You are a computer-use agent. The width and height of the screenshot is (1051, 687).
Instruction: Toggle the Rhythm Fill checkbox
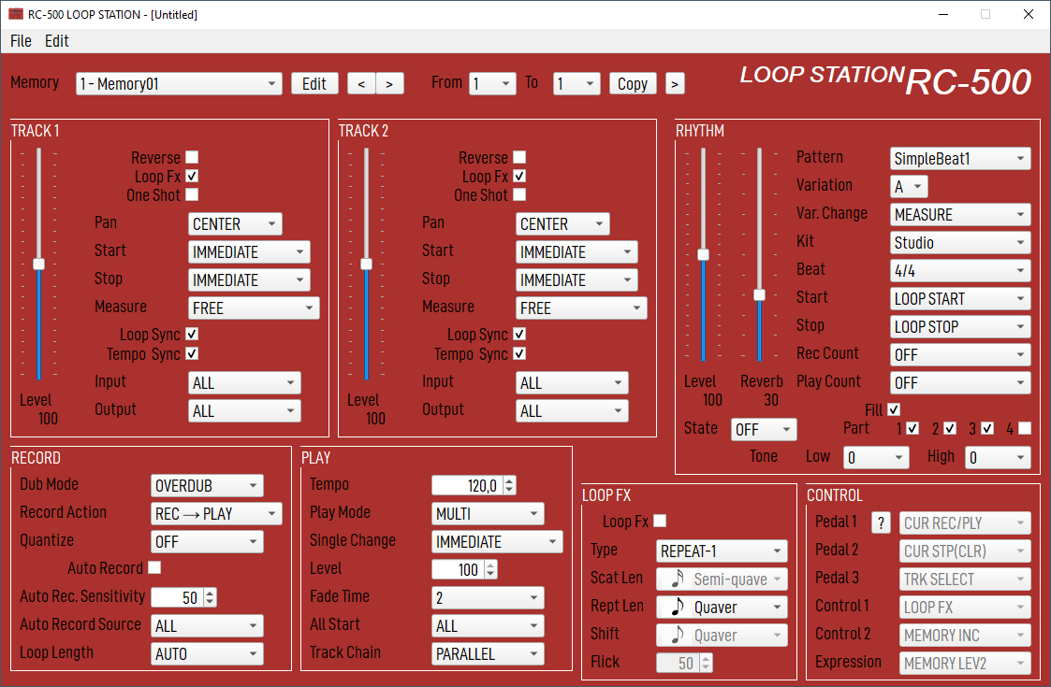pyautogui.click(x=894, y=409)
